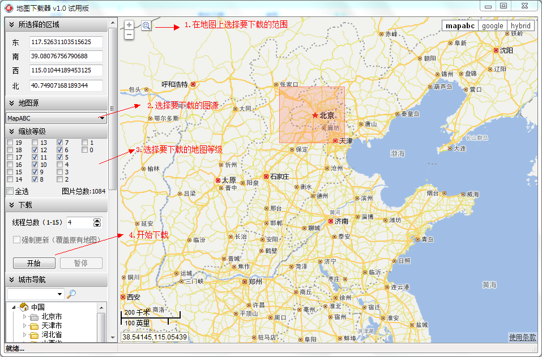Click the red selected download region
Viewport: 542px width, 357px height.
click(312, 115)
